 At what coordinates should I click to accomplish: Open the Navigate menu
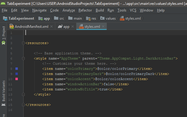point(39,10)
